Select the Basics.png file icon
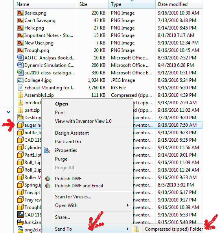The height and width of the screenshot is (233, 221). tap(20, 13)
